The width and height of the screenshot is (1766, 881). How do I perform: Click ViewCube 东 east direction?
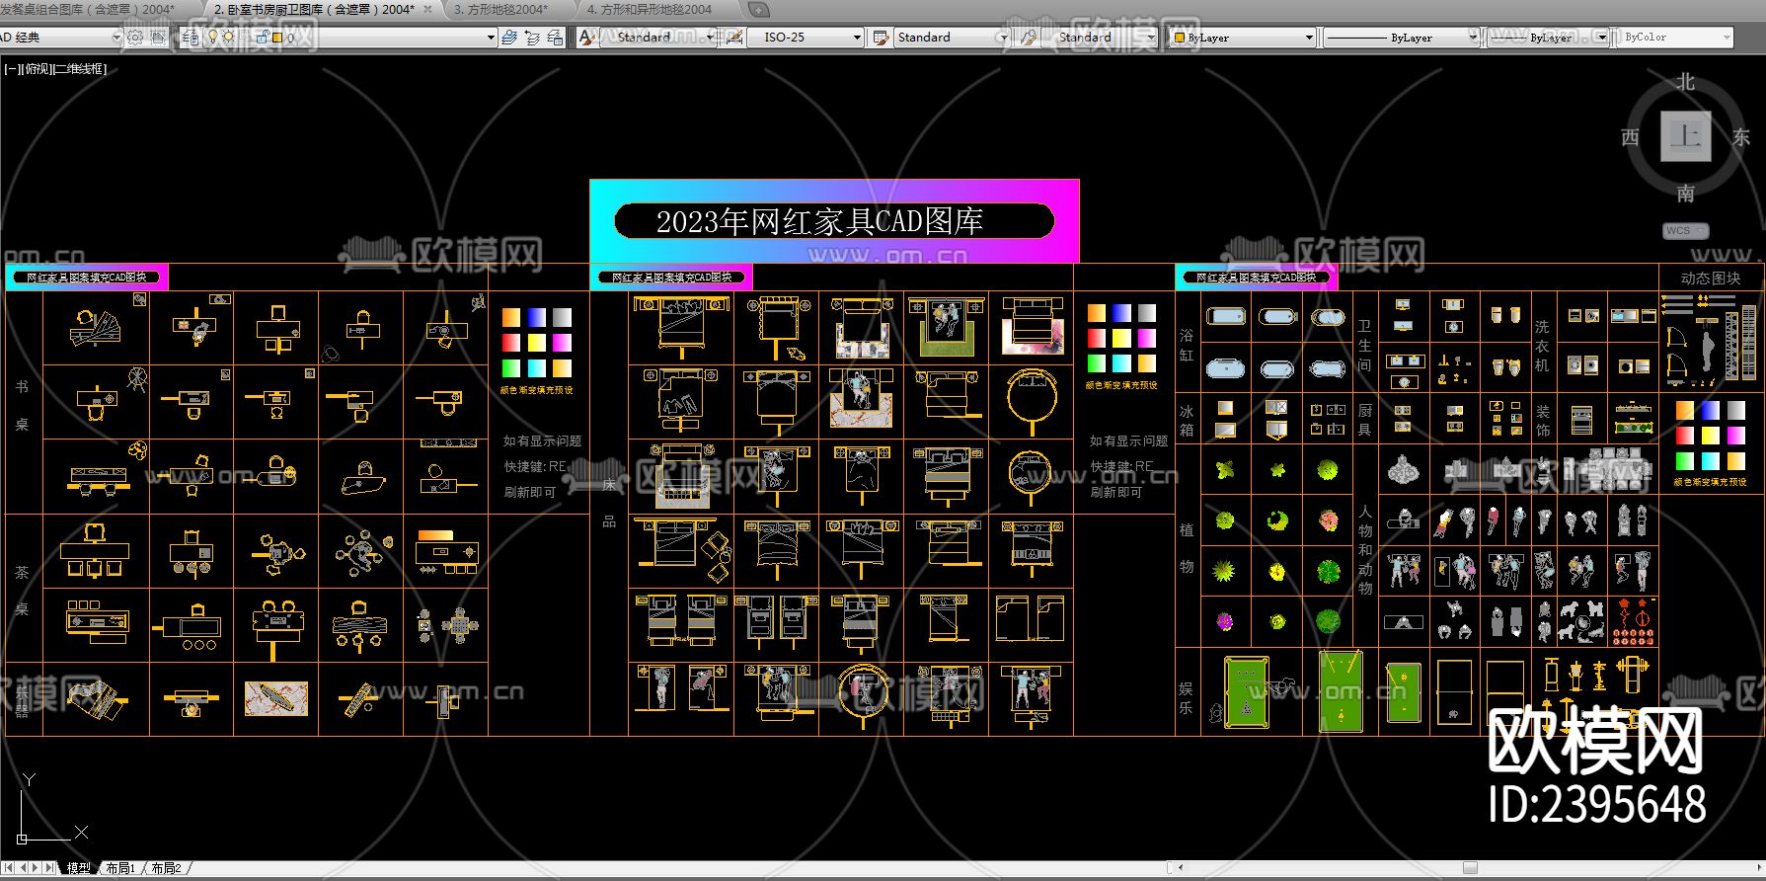point(1740,137)
